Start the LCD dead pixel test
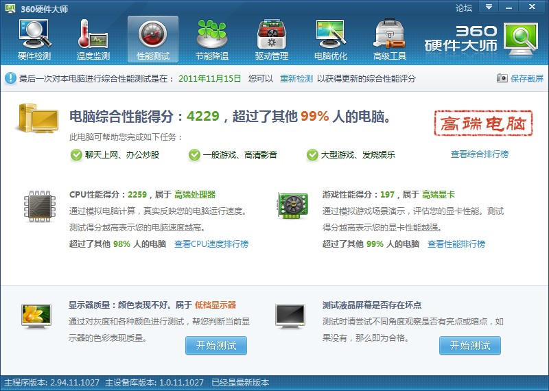Screen dimensions: 549x391 (469, 345)
